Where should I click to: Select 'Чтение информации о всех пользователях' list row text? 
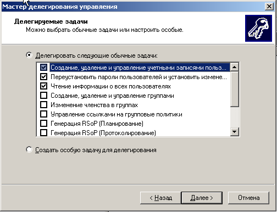click(x=110, y=86)
